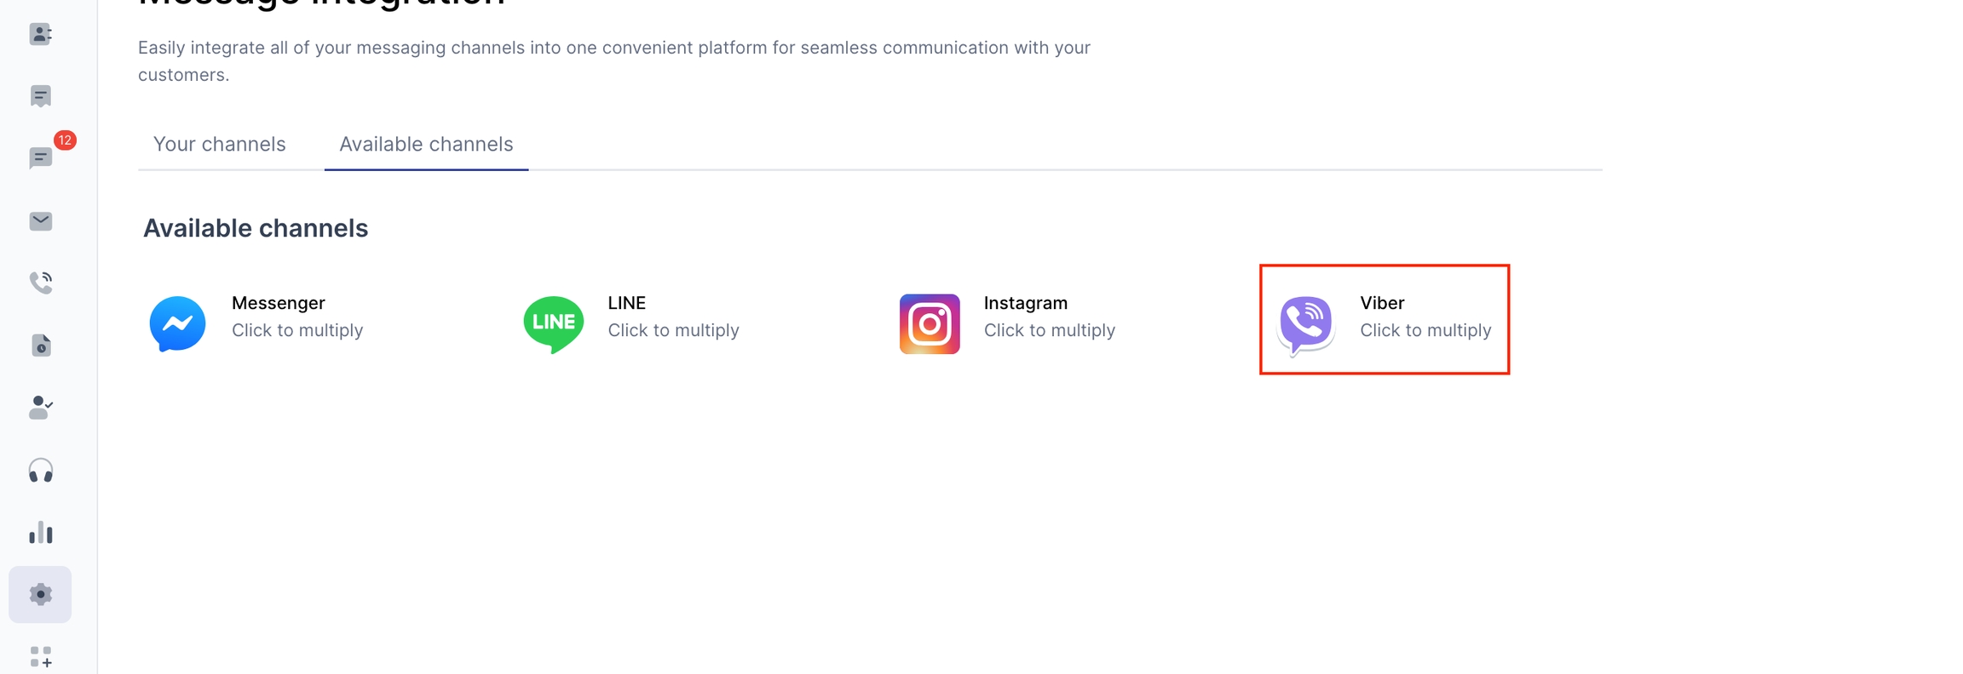The width and height of the screenshot is (1963, 674).
Task: Click the Messenger logo
Action: [x=177, y=323]
